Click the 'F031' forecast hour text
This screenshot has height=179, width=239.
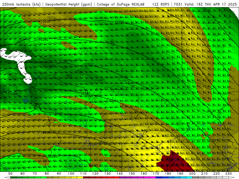point(178,4)
